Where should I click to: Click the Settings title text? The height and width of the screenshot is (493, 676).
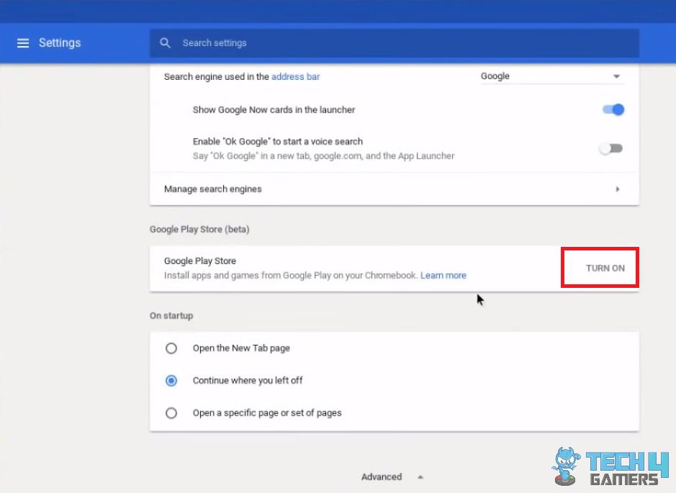[x=60, y=43]
